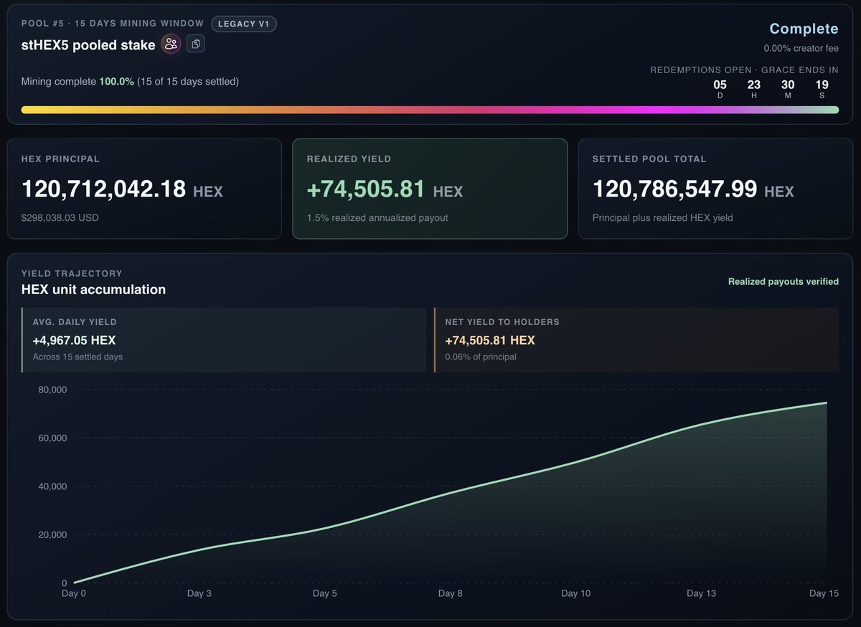The height and width of the screenshot is (627, 861).
Task: Click the Day 10 chart axis label
Action: click(x=576, y=593)
